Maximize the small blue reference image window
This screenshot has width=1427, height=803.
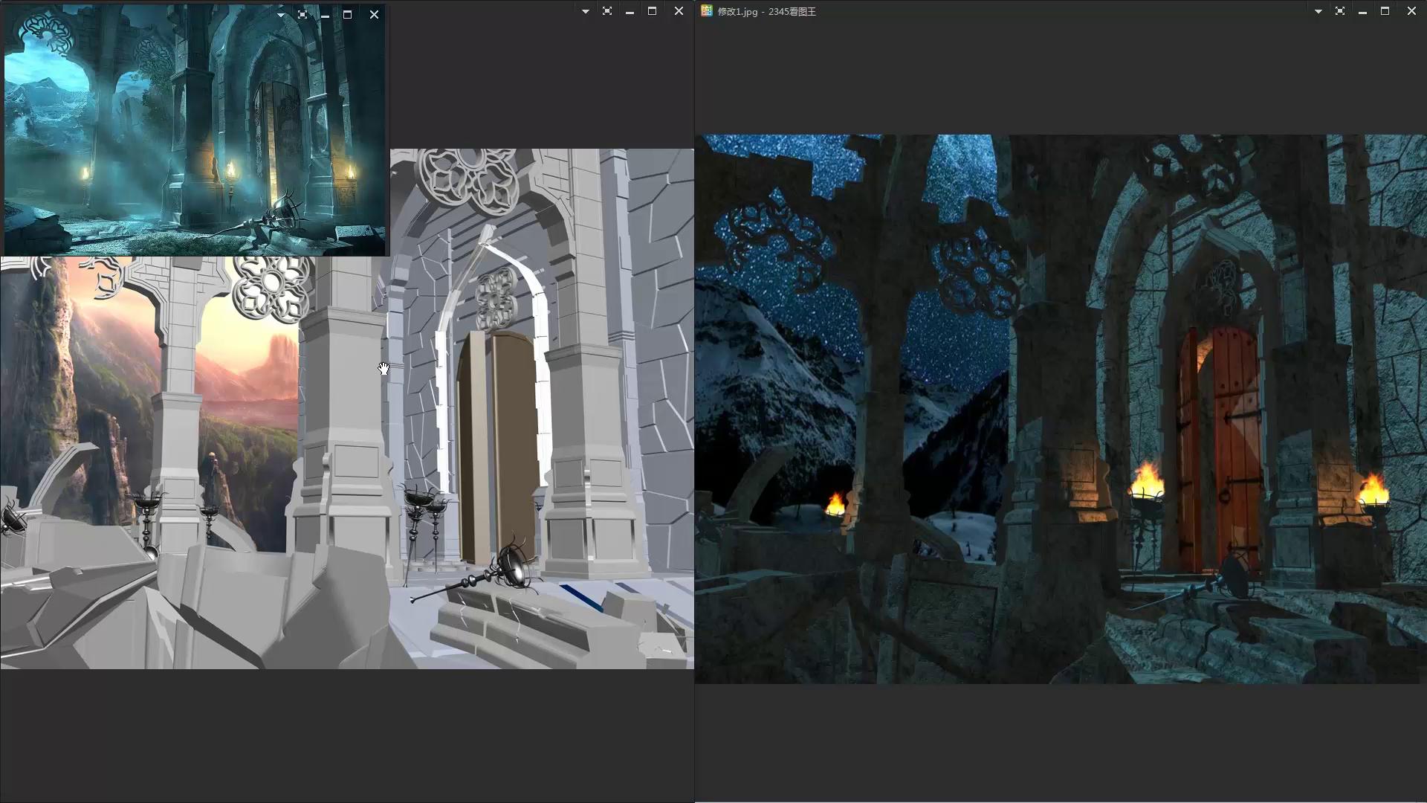pos(347,15)
